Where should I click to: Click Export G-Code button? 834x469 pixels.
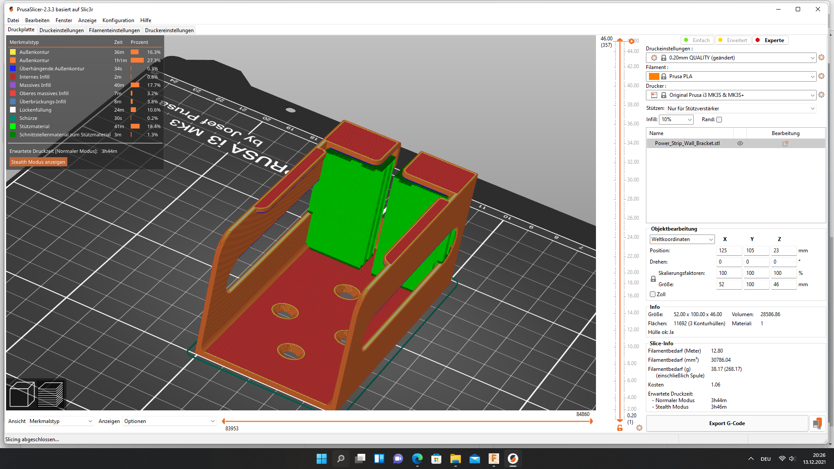tap(727, 423)
